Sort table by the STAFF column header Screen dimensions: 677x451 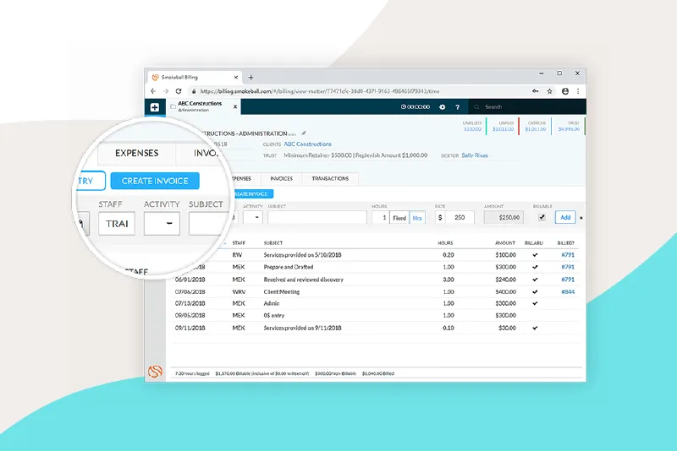[x=239, y=243]
